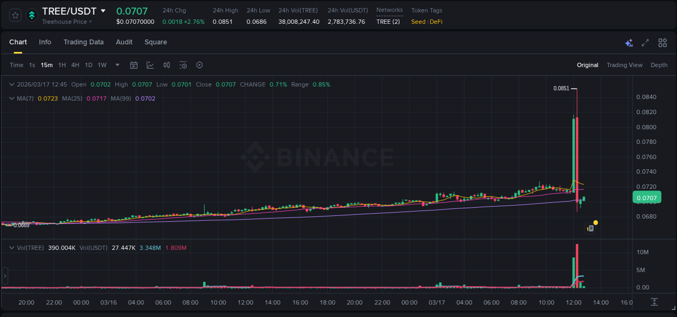The image size is (677, 317).
Task: Switch to the Trading Data tab
Action: pyautogui.click(x=83, y=42)
